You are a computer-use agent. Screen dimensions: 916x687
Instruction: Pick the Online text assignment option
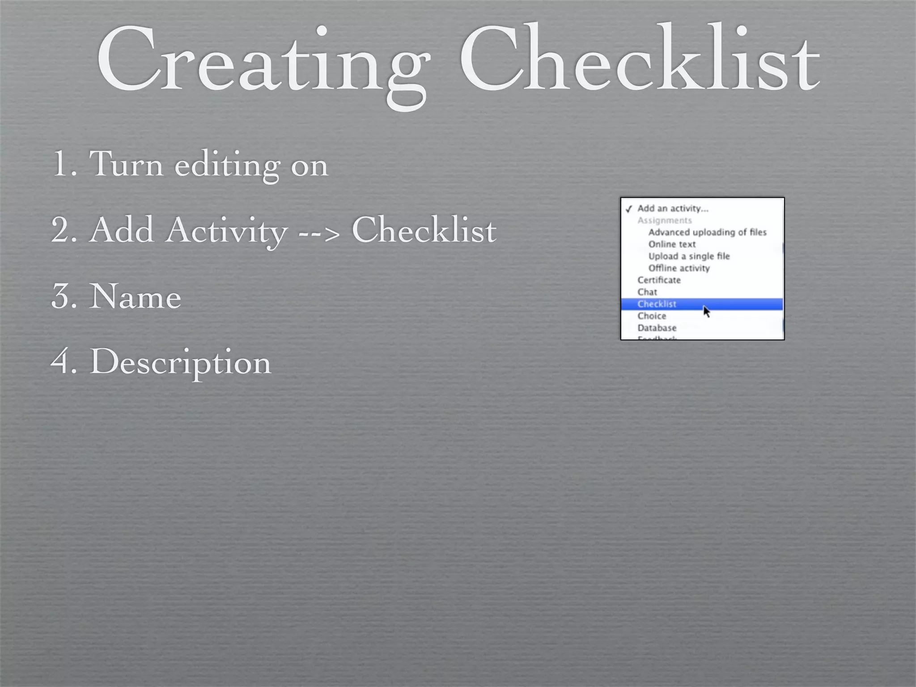pos(672,244)
